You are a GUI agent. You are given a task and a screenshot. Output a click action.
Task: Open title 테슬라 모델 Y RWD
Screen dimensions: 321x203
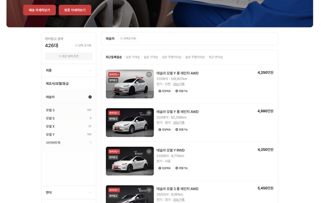pyautogui.click(x=171, y=150)
